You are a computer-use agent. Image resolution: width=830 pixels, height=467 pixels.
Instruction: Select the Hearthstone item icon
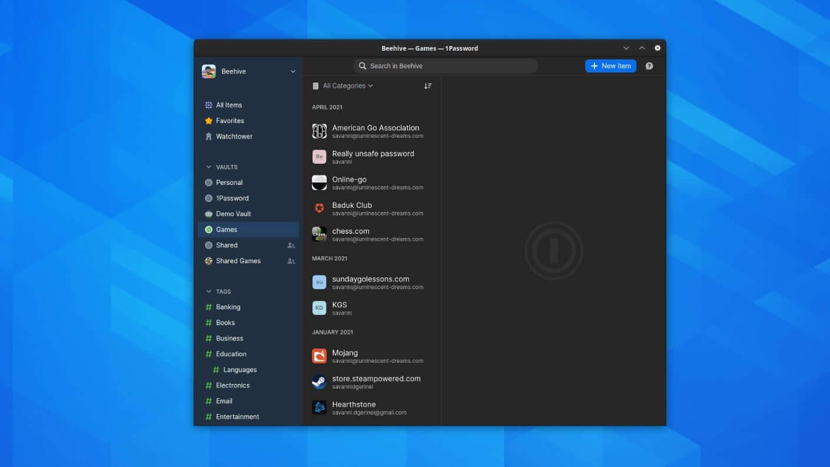(319, 407)
